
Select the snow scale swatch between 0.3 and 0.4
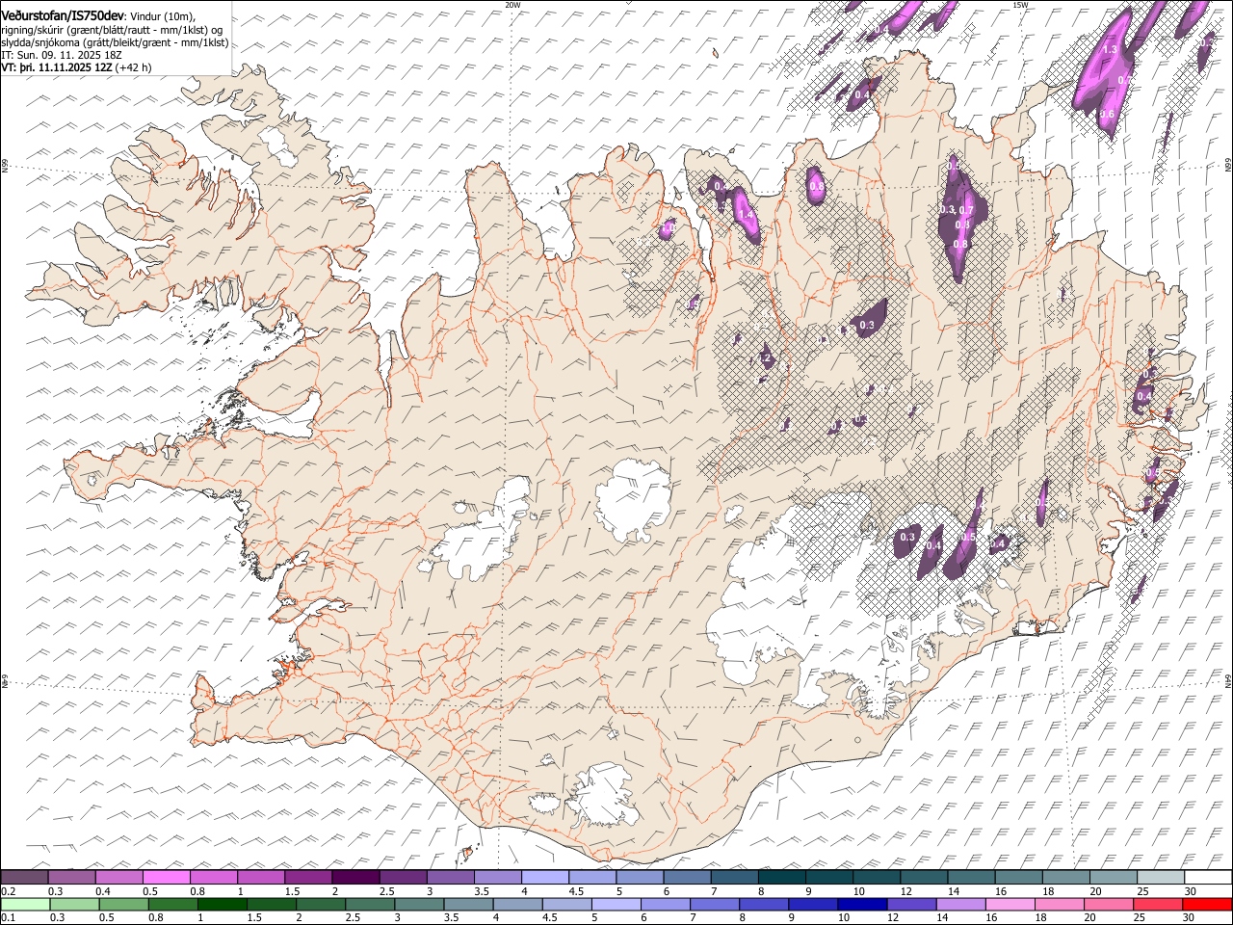[x=72, y=877]
